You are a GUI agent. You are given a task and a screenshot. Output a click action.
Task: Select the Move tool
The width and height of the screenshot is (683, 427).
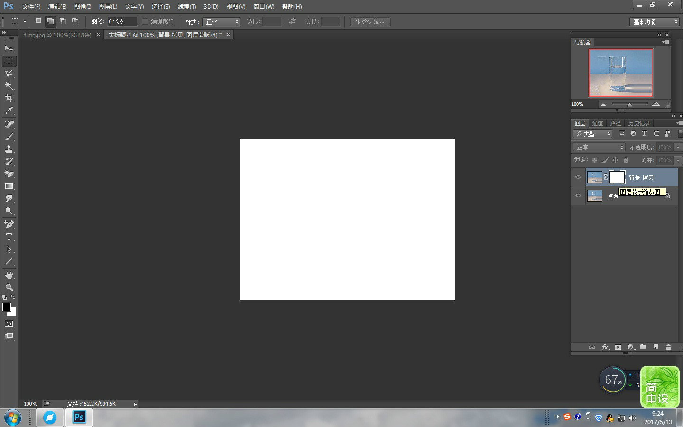(x=9, y=48)
